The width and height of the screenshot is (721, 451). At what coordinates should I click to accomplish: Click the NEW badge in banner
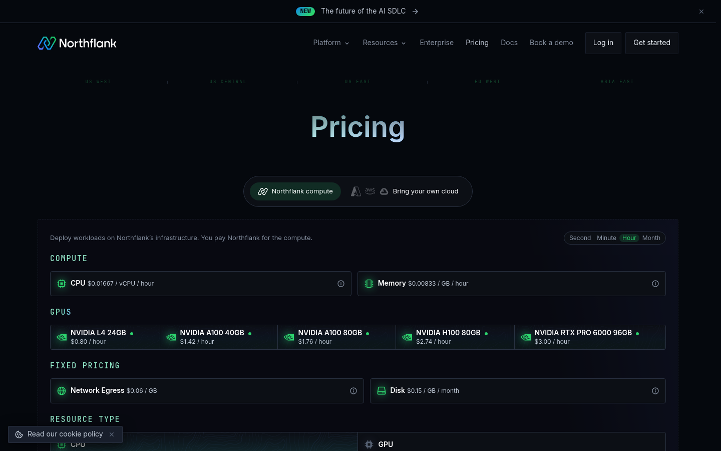[305, 11]
